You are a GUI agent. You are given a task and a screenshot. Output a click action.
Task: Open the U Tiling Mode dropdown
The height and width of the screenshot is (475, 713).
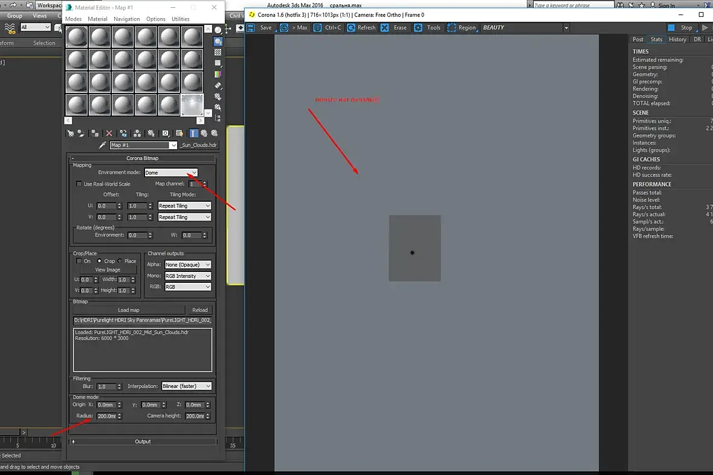(184, 205)
